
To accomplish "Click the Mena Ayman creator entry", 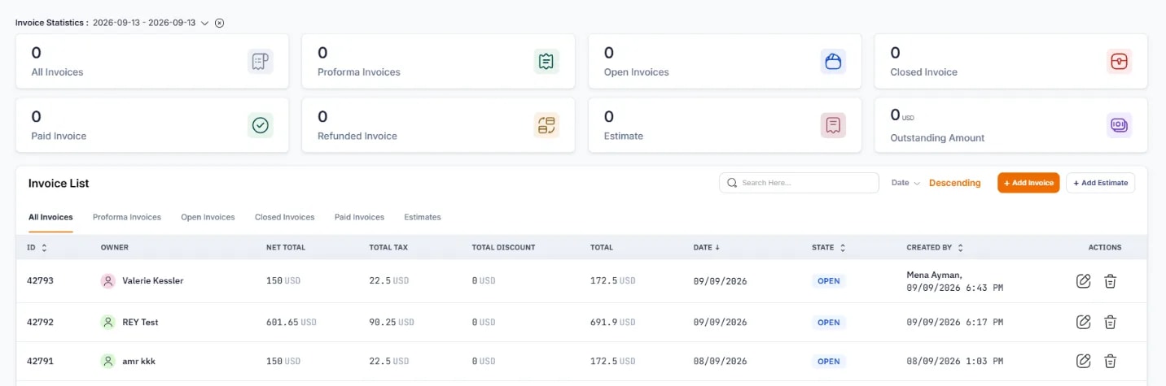I will click(x=954, y=281).
